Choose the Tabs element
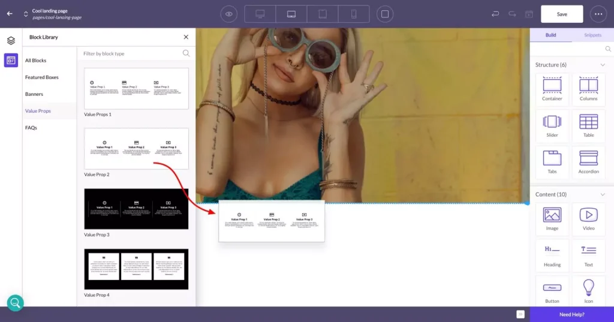614x322 pixels. tap(552, 162)
